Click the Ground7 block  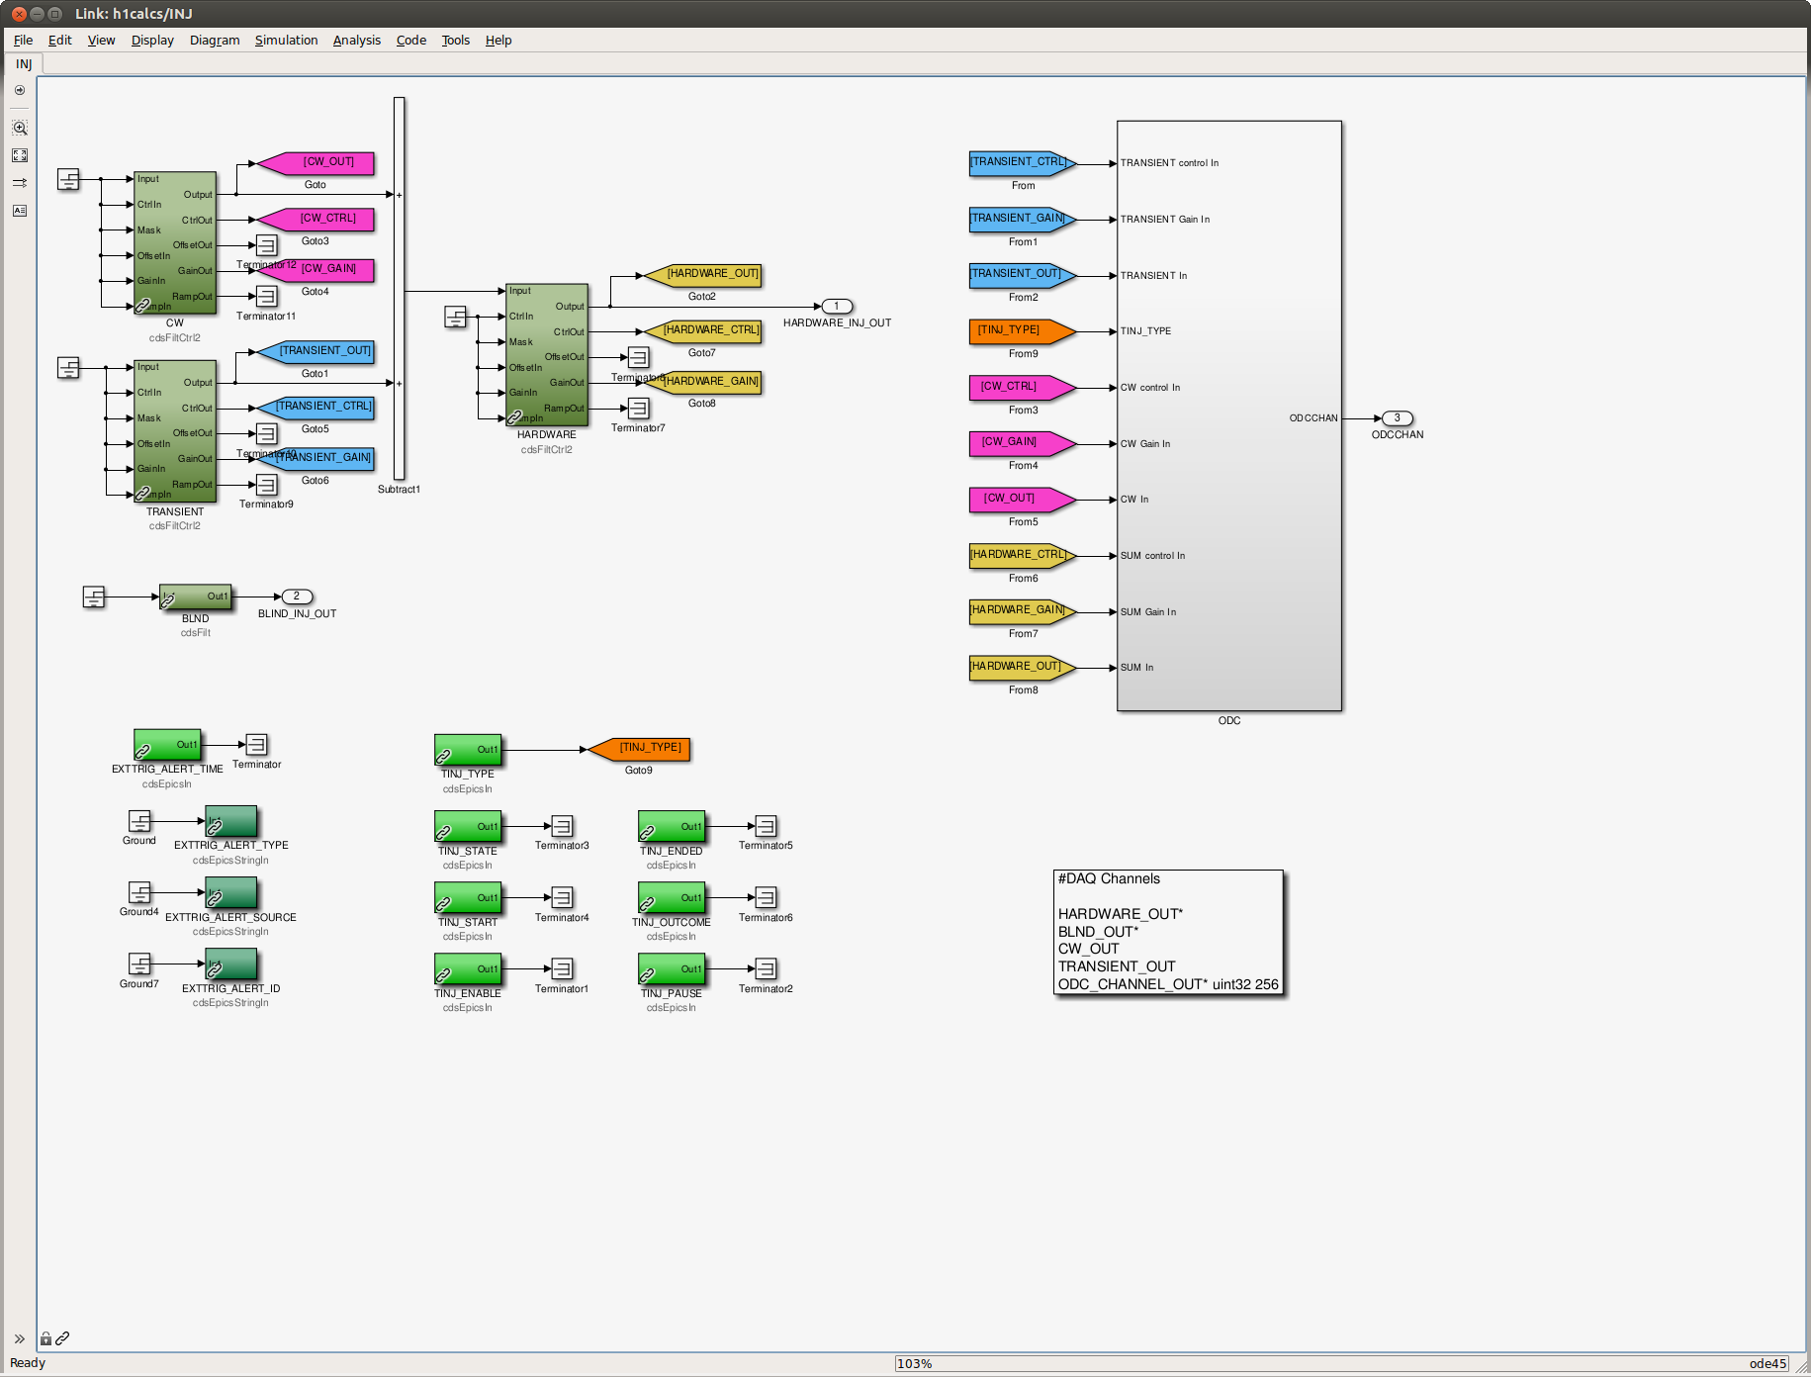[x=139, y=964]
